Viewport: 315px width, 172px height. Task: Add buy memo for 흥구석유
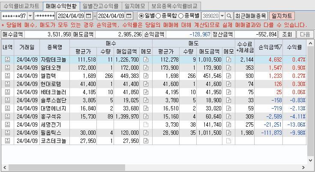coord(146,116)
